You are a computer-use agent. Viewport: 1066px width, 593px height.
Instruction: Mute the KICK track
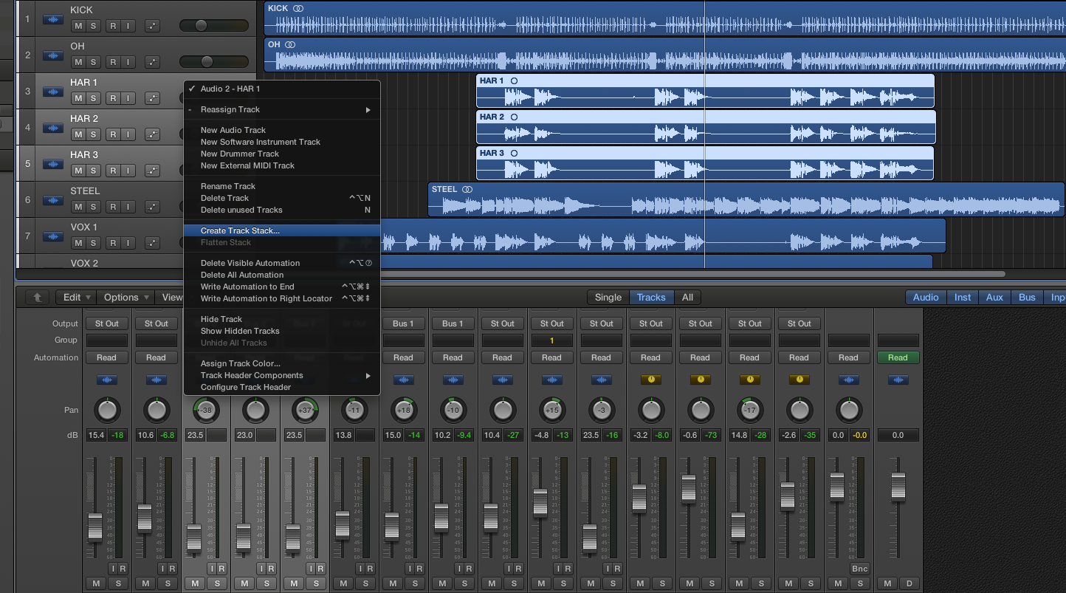[78, 26]
